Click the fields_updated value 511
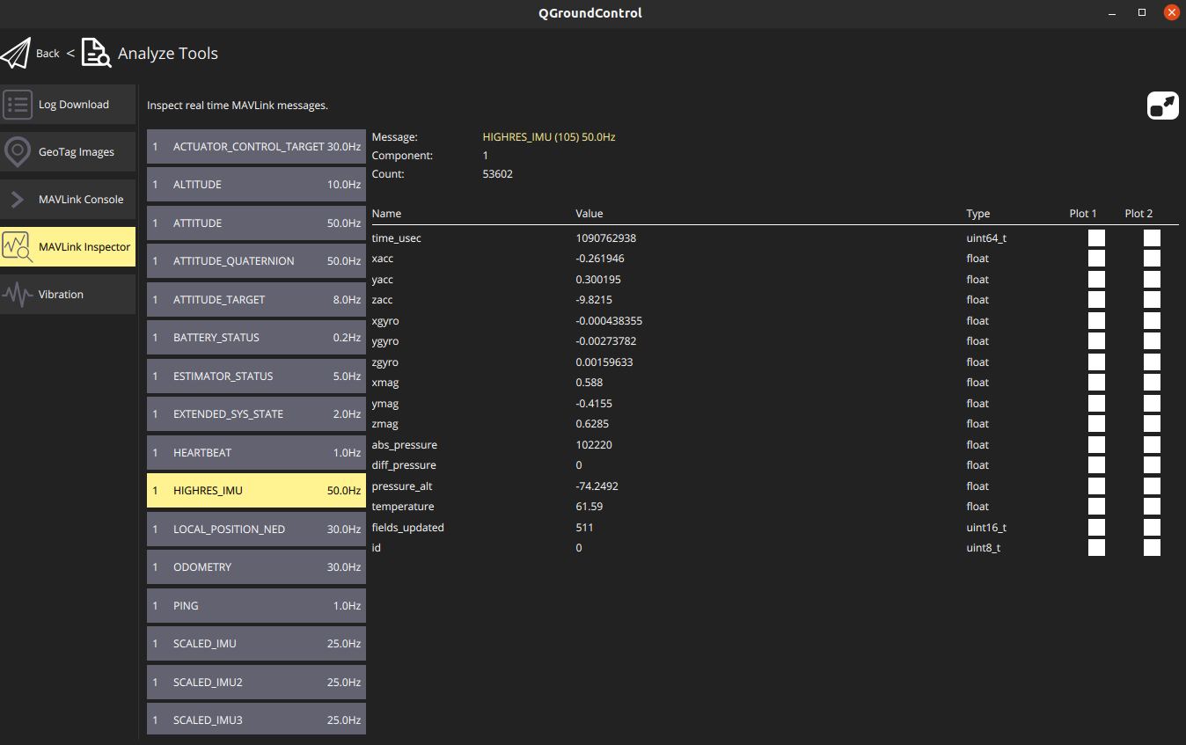The width and height of the screenshot is (1186, 745). (585, 528)
